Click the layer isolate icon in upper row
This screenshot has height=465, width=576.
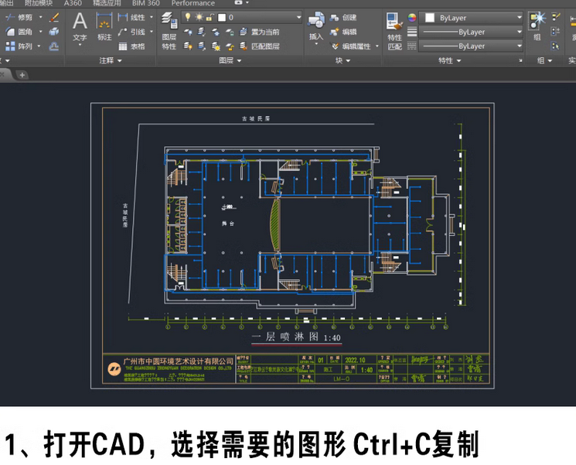tap(202, 32)
